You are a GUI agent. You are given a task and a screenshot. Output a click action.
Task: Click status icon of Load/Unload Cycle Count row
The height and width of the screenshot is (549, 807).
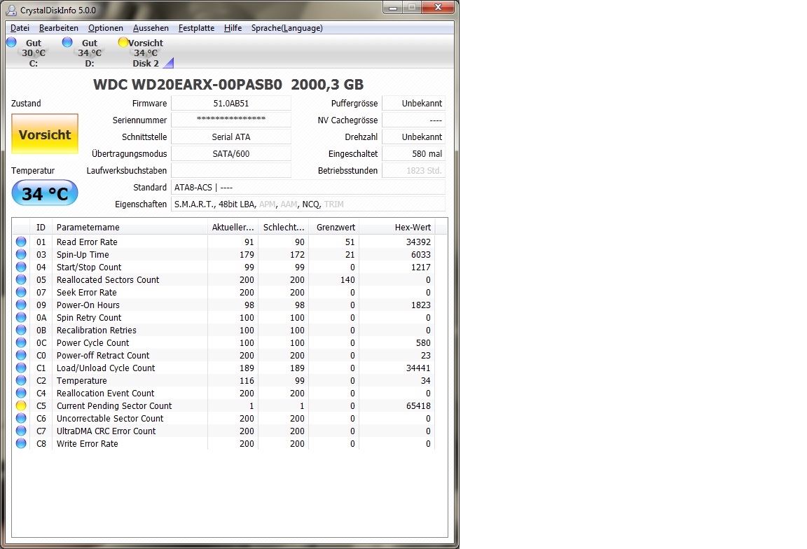(x=21, y=368)
